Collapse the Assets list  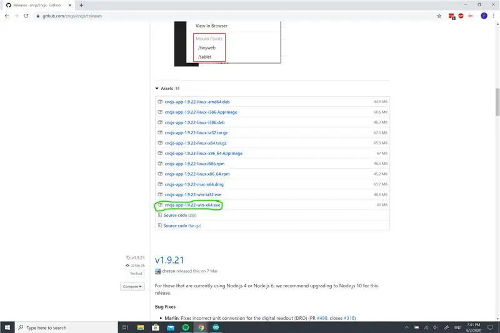[x=167, y=88]
